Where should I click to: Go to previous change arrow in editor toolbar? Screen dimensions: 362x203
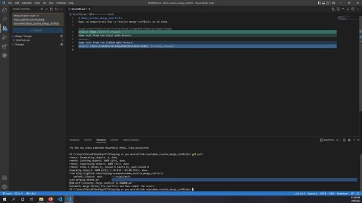tap(343, 9)
